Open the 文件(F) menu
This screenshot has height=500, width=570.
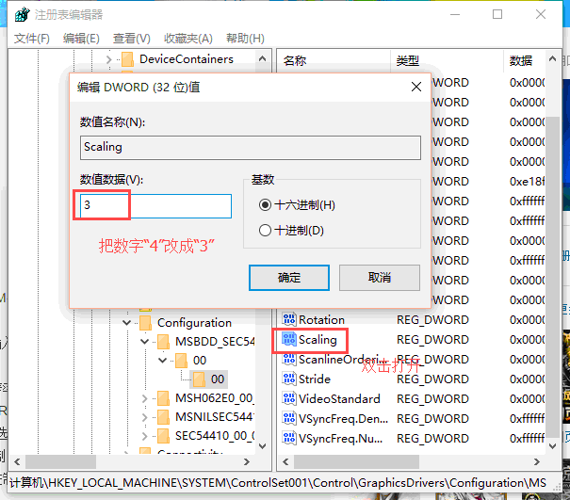[x=32, y=39]
